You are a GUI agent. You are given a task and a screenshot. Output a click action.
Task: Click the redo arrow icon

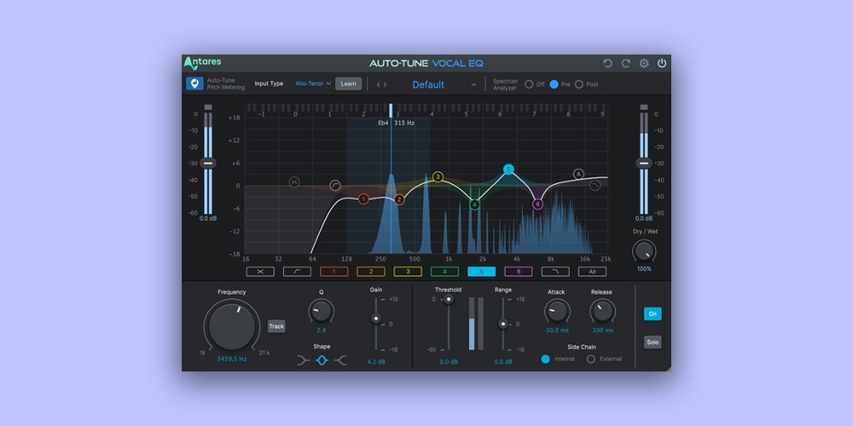(x=625, y=64)
